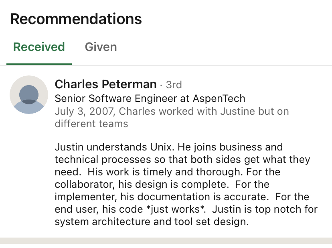
Task: Click the Recommendations section heading
Action: tap(76, 19)
